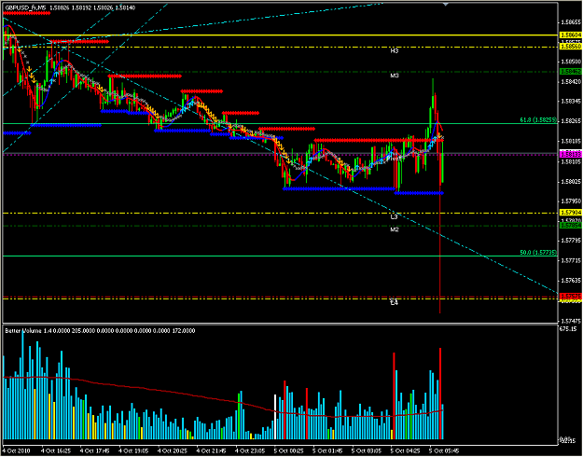Image resolution: width=583 pixels, height=457 pixels.
Task: Click the 4 Oct 21:45 time label
Action: pos(212,451)
